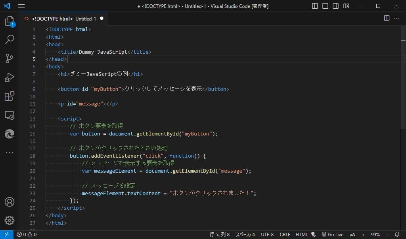Open the Customize Layout menu
The height and width of the screenshot is (239, 406).
pos(346,6)
